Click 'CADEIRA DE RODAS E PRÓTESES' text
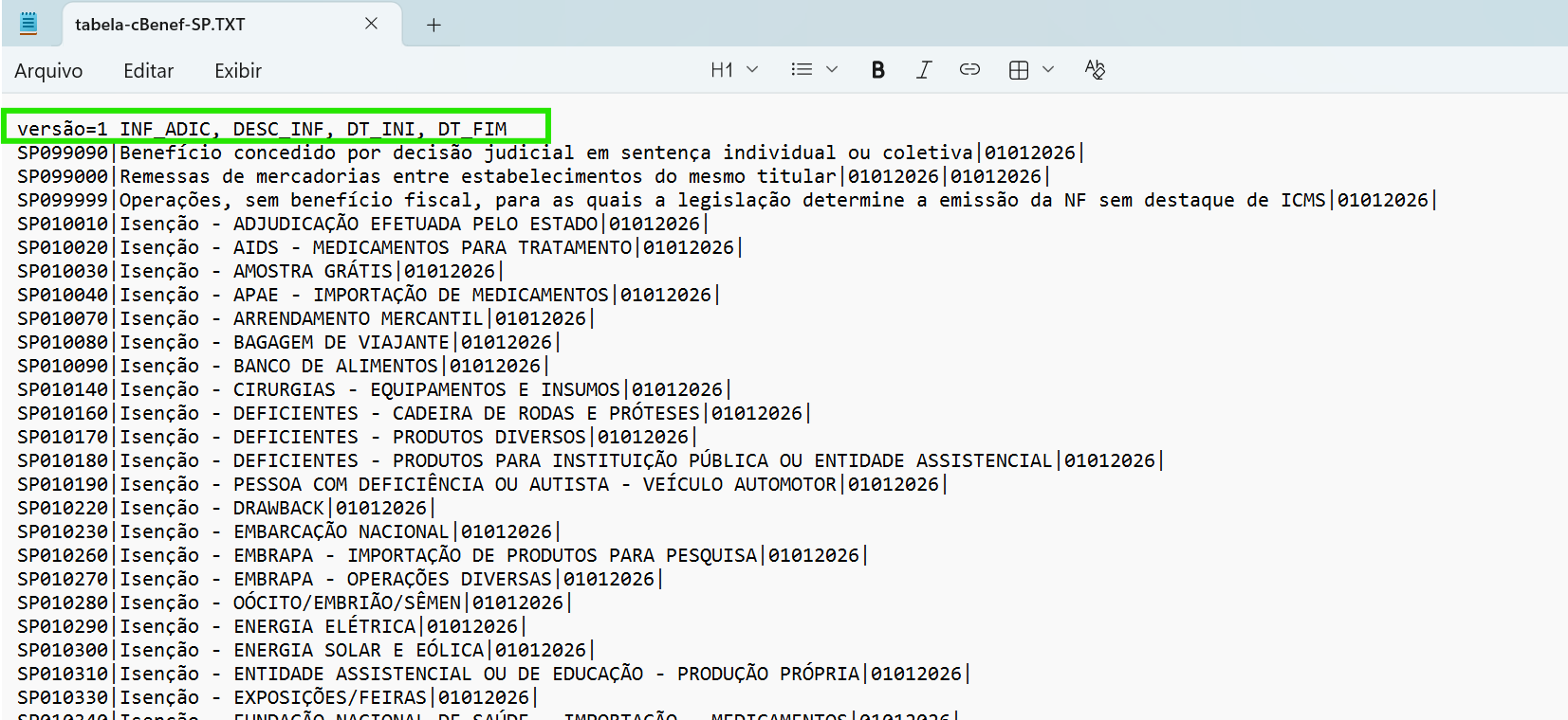Screen dimensions: 1568x720 click(546, 413)
